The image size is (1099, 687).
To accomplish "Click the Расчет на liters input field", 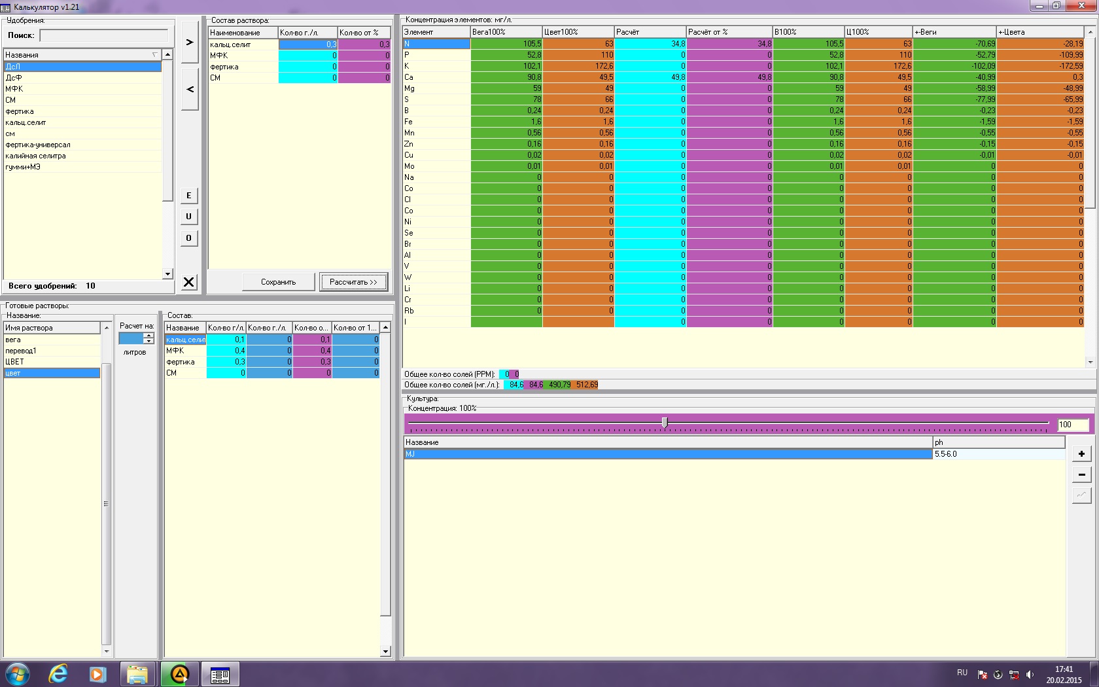I will point(131,338).
